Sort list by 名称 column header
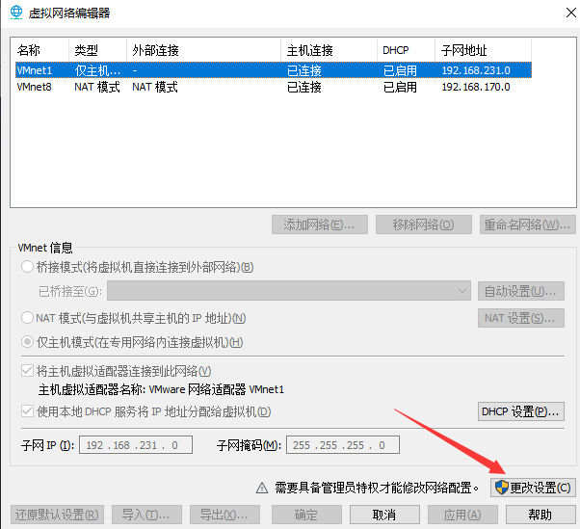The height and width of the screenshot is (529, 580). coord(39,50)
